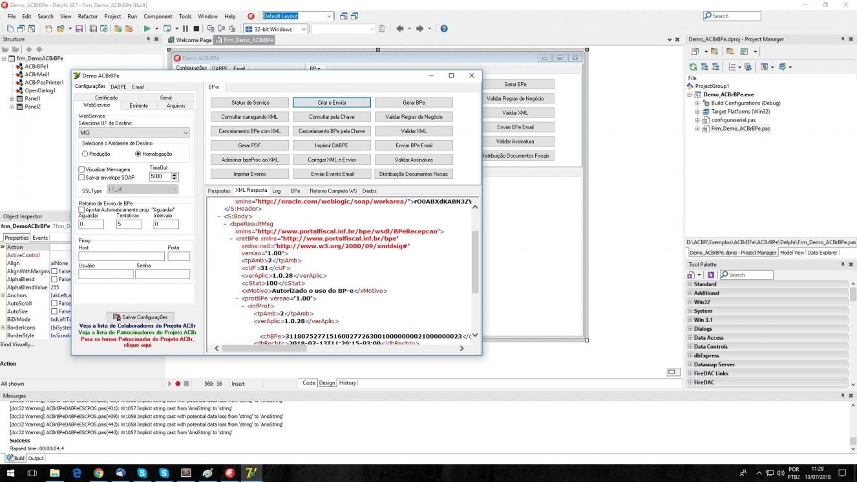
Task: Toggle AlignWithMargins False checkbox in Object Inspector
Action: pyautogui.click(x=55, y=271)
